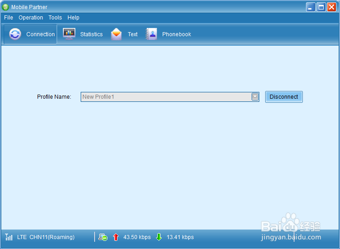Screen dimensions: 340x249
Task: Click the New Profile1 combo box field
Action: [x=170, y=97]
